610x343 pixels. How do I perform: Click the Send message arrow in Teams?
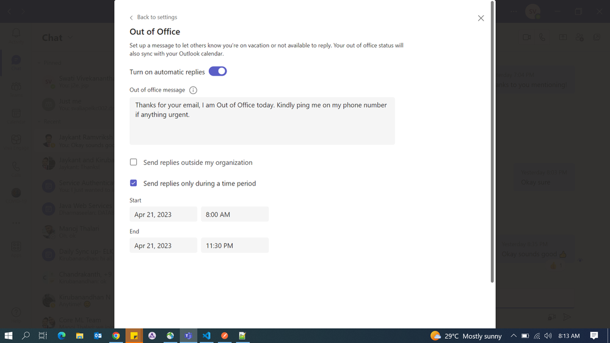[x=567, y=317]
